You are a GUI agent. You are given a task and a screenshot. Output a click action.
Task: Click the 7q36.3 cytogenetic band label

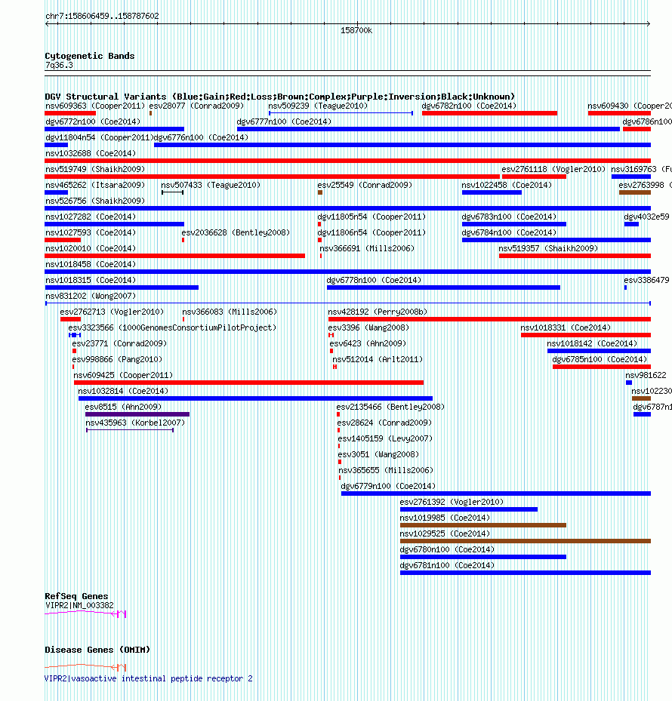pyautogui.click(x=59, y=66)
